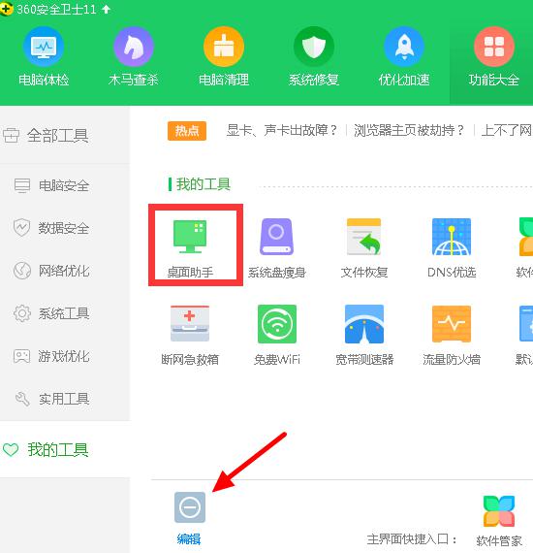Click the orange 热点 badge
The width and height of the screenshot is (533, 553).
187,131
